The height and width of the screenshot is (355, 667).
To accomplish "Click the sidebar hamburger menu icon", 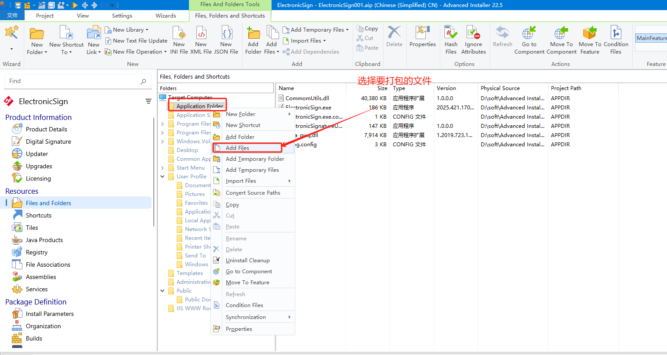I will click(x=149, y=101).
